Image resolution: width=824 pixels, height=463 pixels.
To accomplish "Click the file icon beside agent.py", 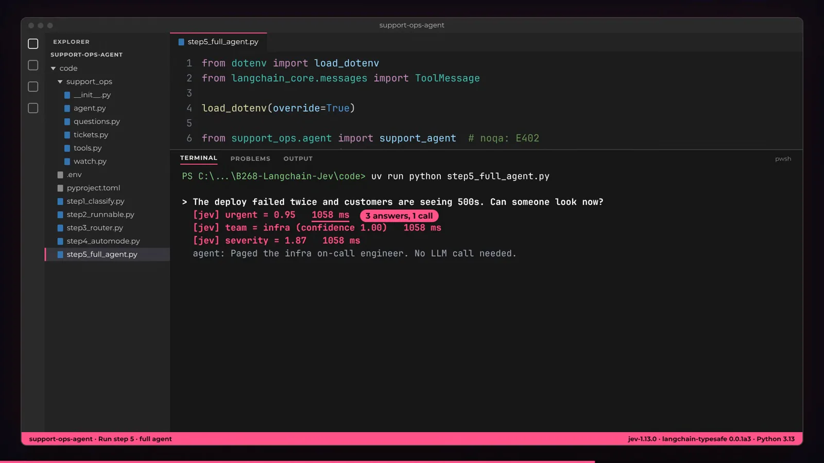I will (x=67, y=109).
